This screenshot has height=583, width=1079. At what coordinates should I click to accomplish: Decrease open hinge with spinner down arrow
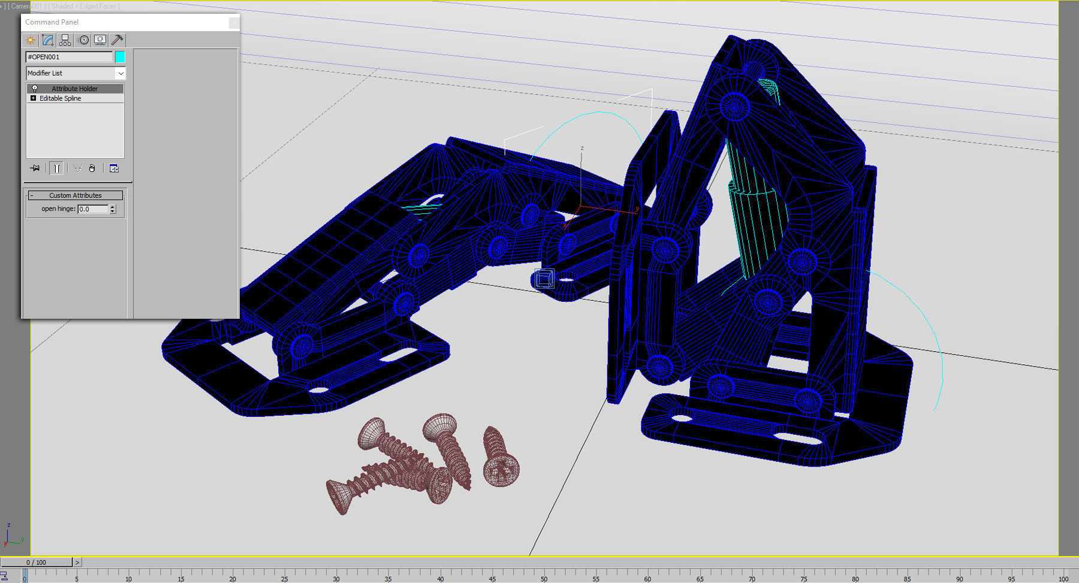tap(113, 212)
